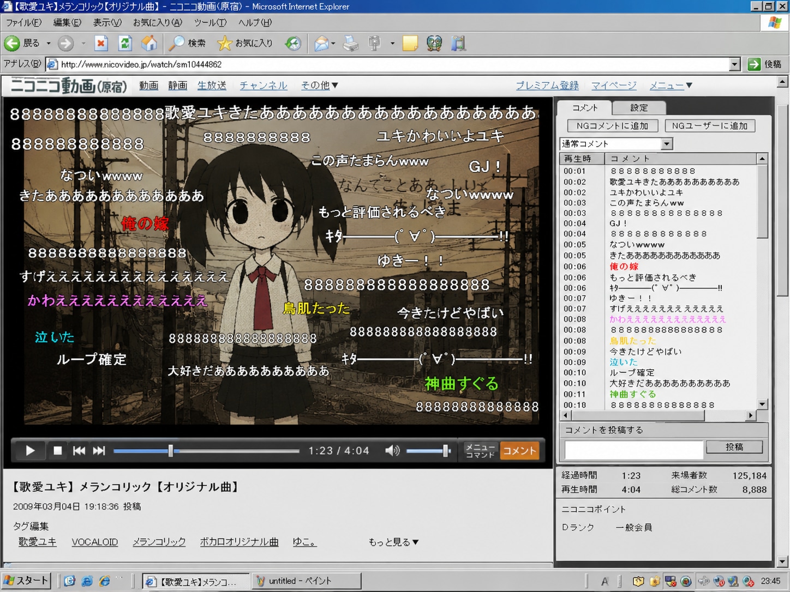Viewport: 790px width, 592px height.
Task: Open the マイページ link
Action: tap(614, 86)
